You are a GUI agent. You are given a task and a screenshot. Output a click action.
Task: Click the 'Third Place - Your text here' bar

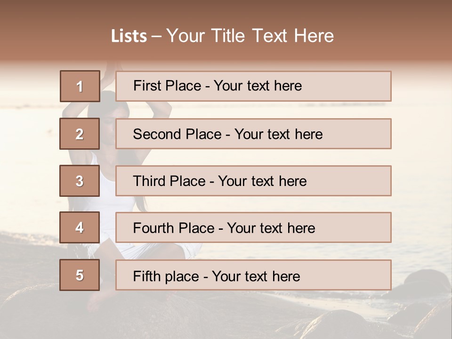[x=253, y=181]
